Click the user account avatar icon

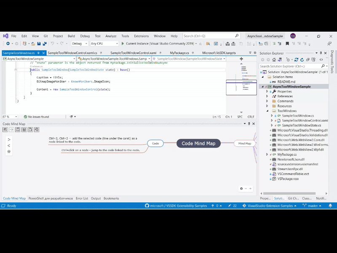tap(293, 36)
